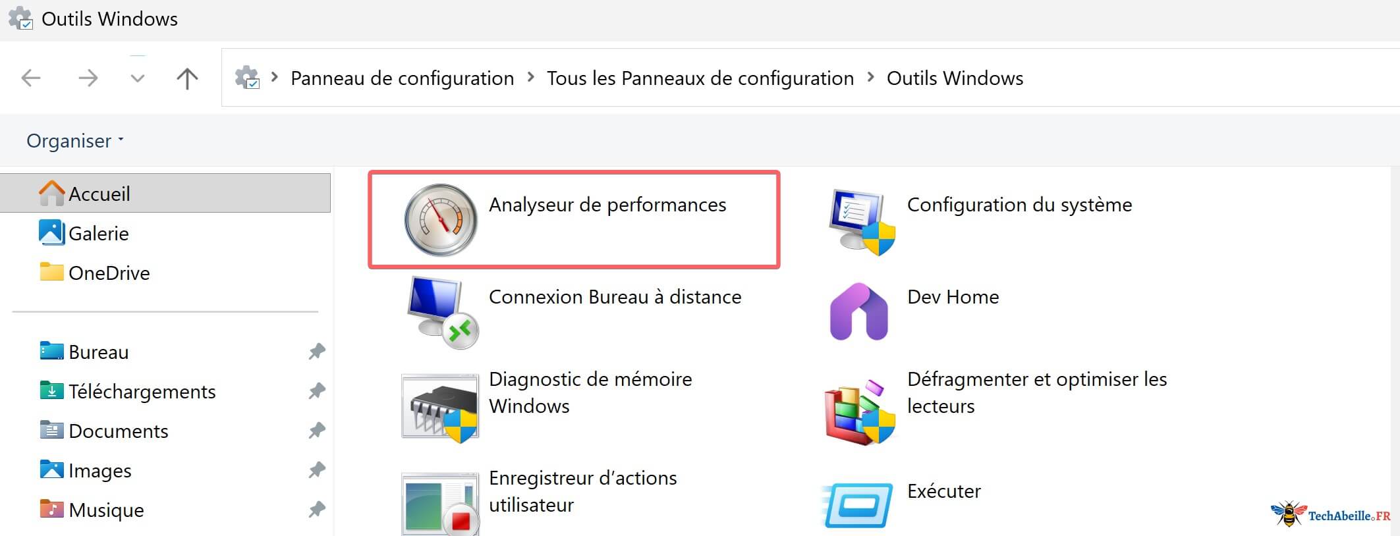
Task: Open Enregistreur d'actions utilisateur
Action: point(582,491)
